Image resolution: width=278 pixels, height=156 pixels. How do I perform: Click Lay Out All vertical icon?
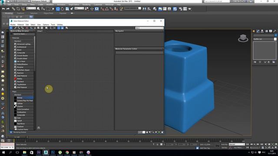[51, 28]
